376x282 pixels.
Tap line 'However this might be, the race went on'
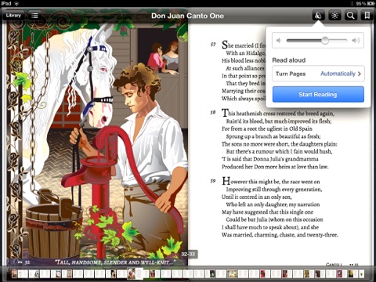point(271,182)
